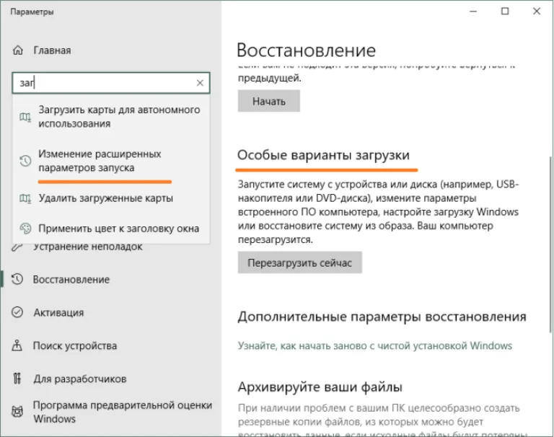The image size is (554, 437).
Task: Click the map icon beside Загрузить карты
Action: pyautogui.click(x=25, y=117)
